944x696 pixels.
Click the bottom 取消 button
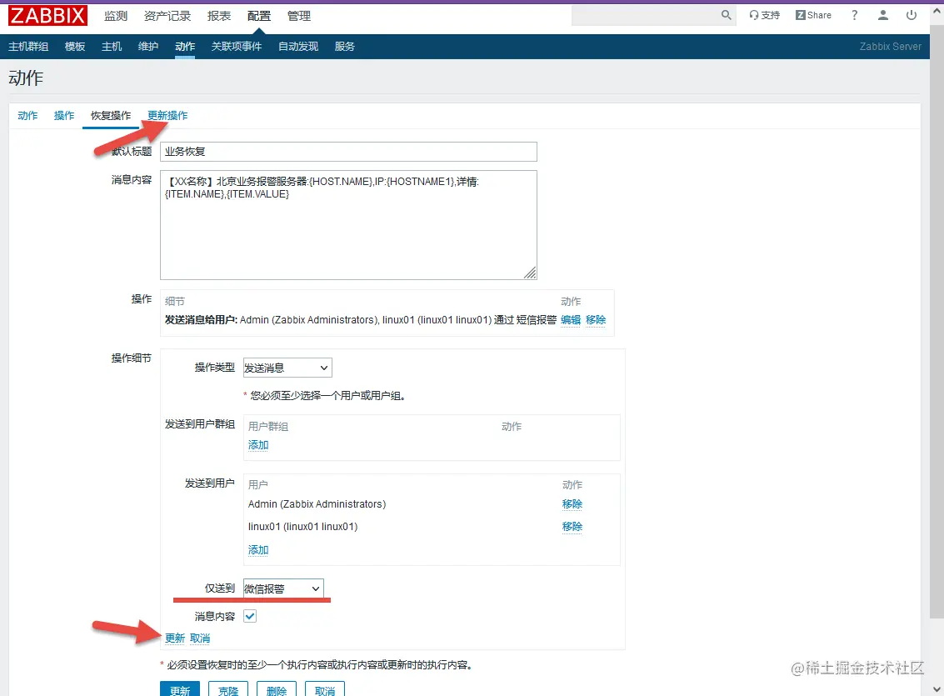click(325, 690)
